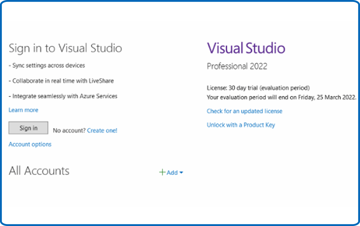The width and height of the screenshot is (360, 226).
Task: Select the 'Professional 2022' edition text
Action: click(237, 66)
